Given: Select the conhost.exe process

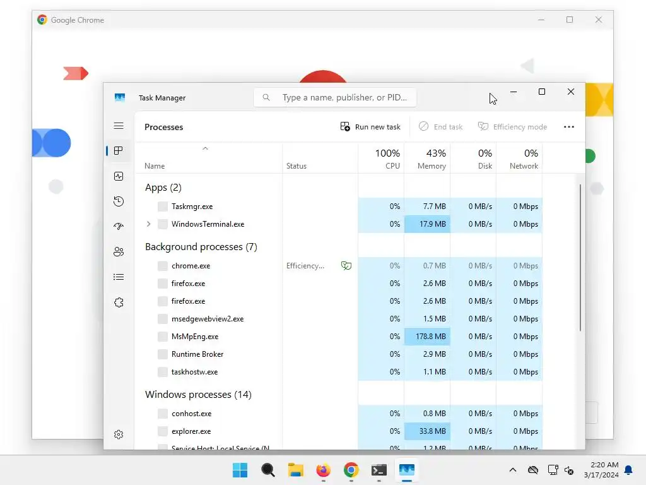Looking at the screenshot, I should tap(338, 413).
